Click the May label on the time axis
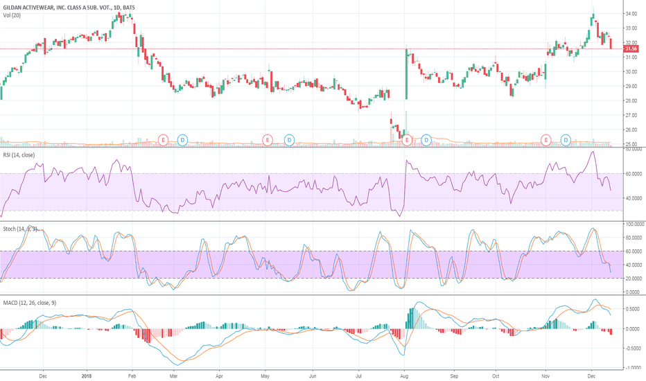Screen dimensions: 646x381 (x=265, y=376)
